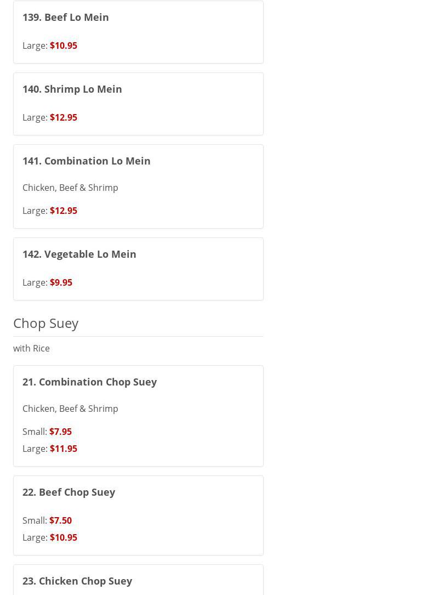Choose the Combination Lo Mein $12.95 price
This screenshot has width=422, height=595.
point(64,211)
